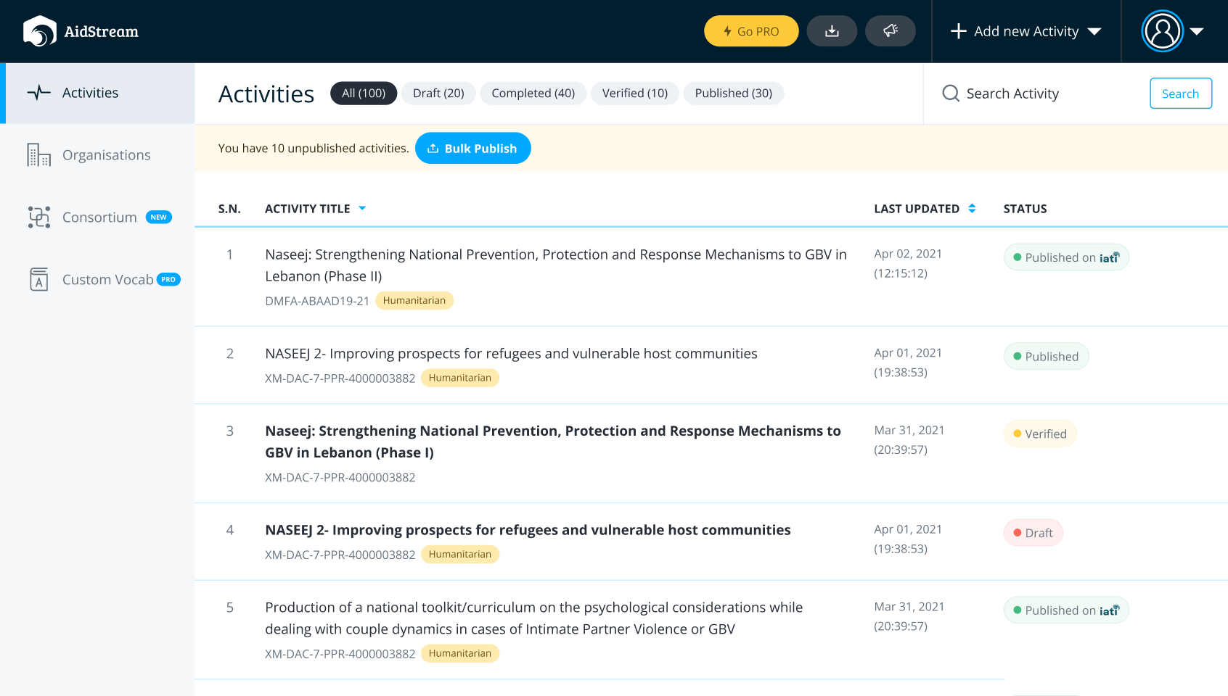1228x696 pixels.
Task: Click the Search button
Action: 1181,94
